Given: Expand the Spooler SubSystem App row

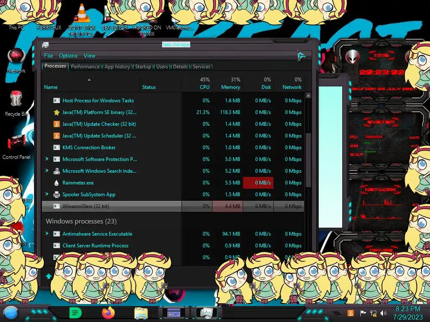Looking at the screenshot, I should click(x=47, y=194).
